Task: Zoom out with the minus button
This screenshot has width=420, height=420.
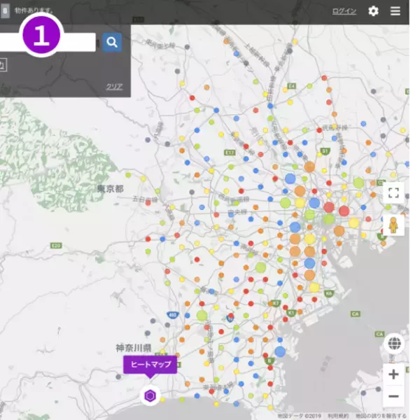Action: 393,395
